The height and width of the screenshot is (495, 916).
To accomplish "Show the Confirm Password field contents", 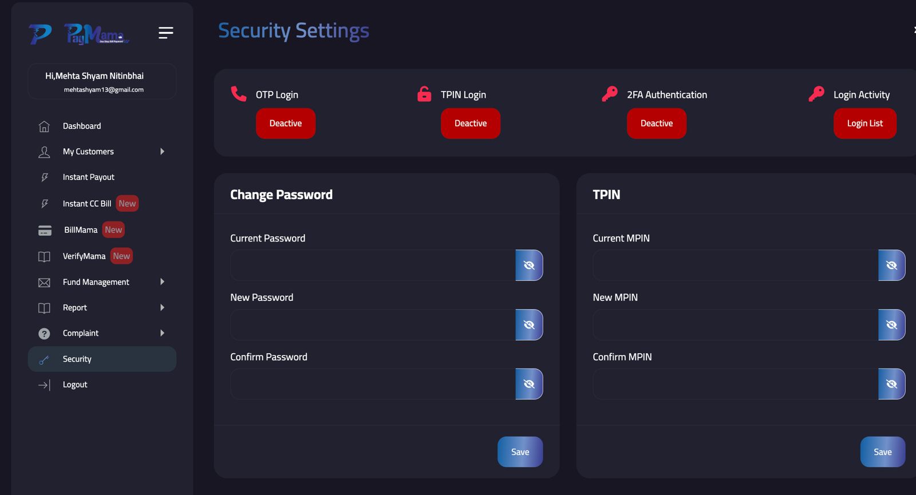I will click(529, 384).
